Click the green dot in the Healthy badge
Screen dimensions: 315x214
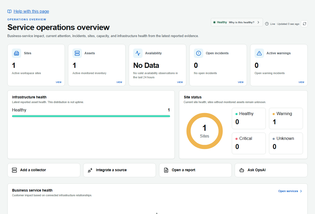(214, 22)
